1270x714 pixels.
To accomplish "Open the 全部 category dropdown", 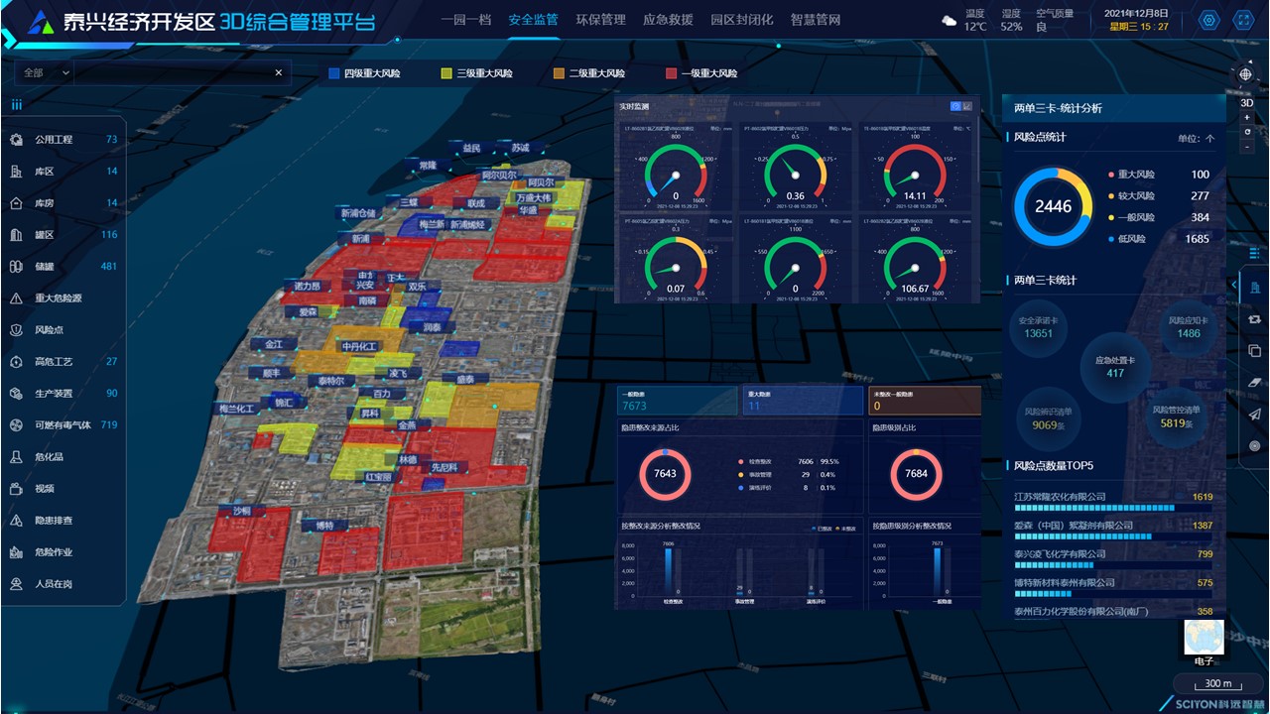I will point(46,72).
